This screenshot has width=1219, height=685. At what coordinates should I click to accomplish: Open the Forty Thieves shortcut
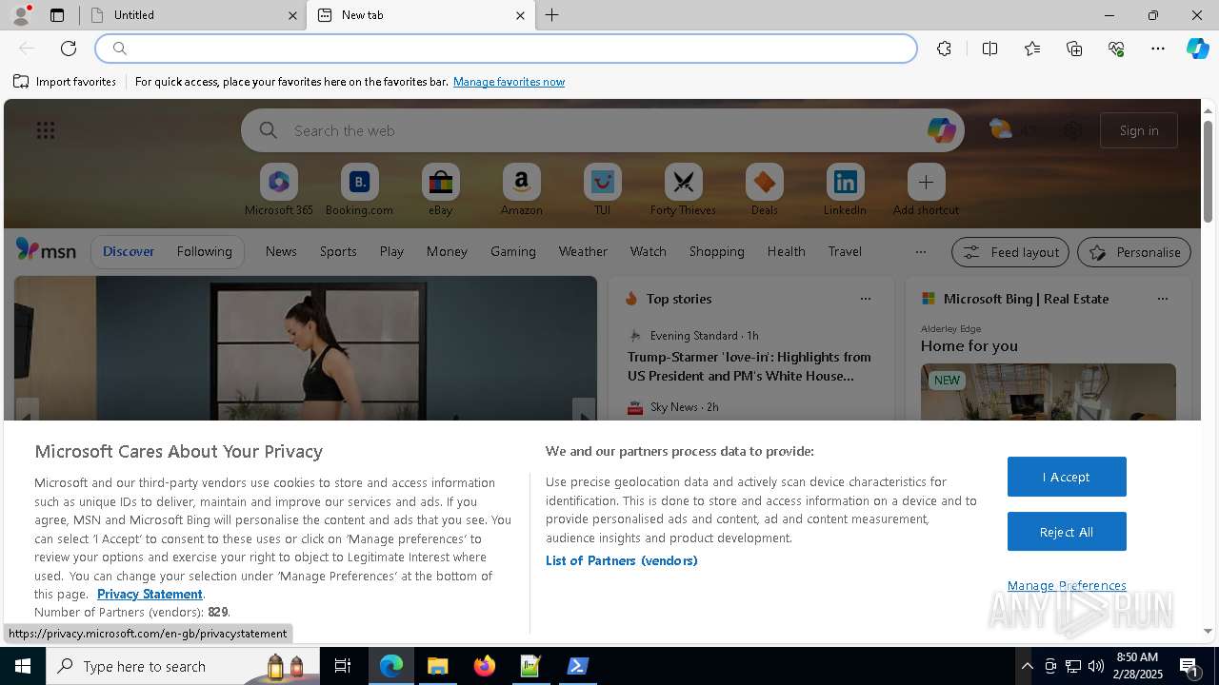pos(683,189)
